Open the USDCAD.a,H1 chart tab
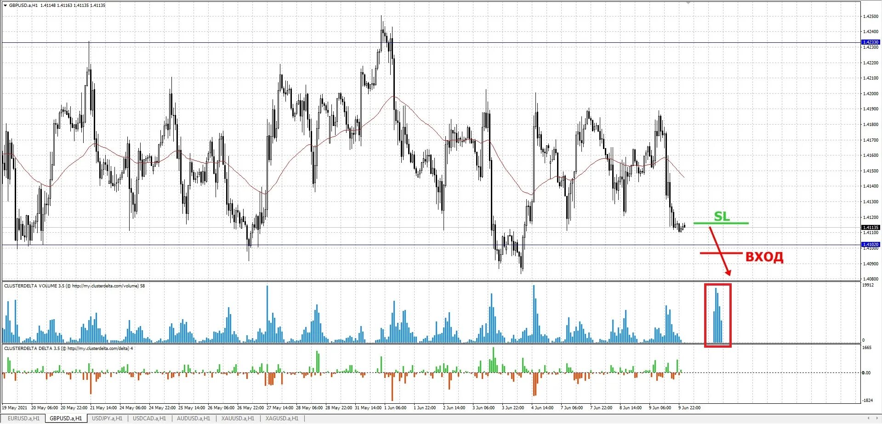This screenshot has width=882, height=424. pyautogui.click(x=149, y=418)
